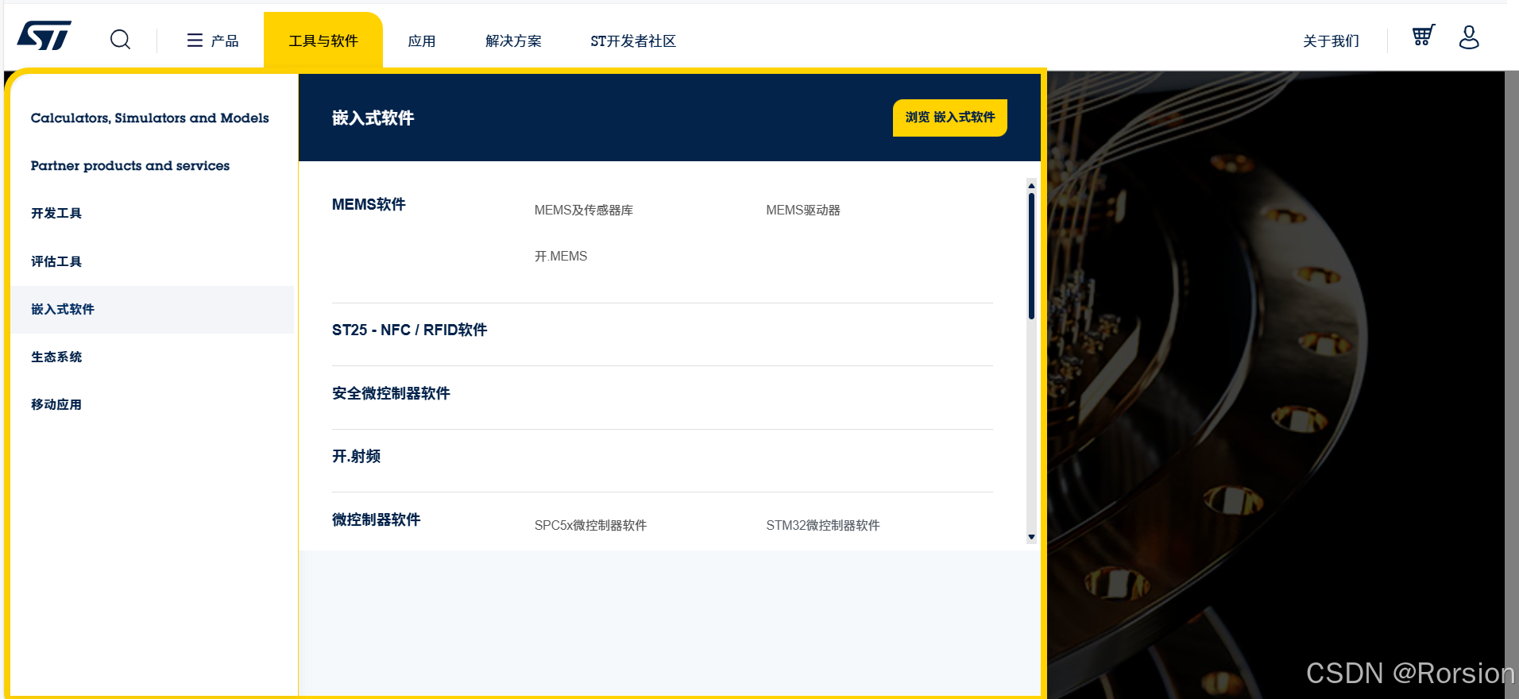This screenshot has height=699, width=1519.
Task: Open the 微控制器软件 category
Action: point(377,519)
